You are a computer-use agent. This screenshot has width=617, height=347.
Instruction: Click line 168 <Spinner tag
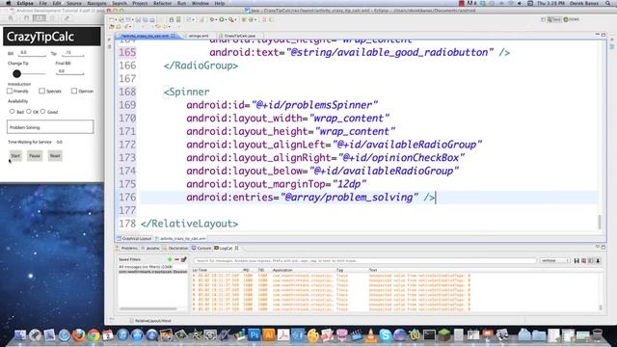(x=186, y=92)
